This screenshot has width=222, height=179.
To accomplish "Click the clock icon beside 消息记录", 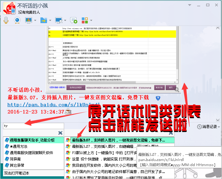I will point(199,127).
